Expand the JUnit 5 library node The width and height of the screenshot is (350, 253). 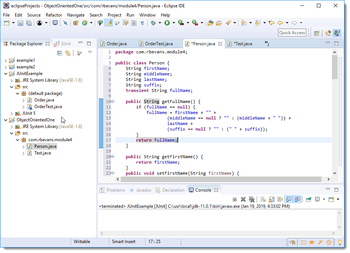(11, 114)
